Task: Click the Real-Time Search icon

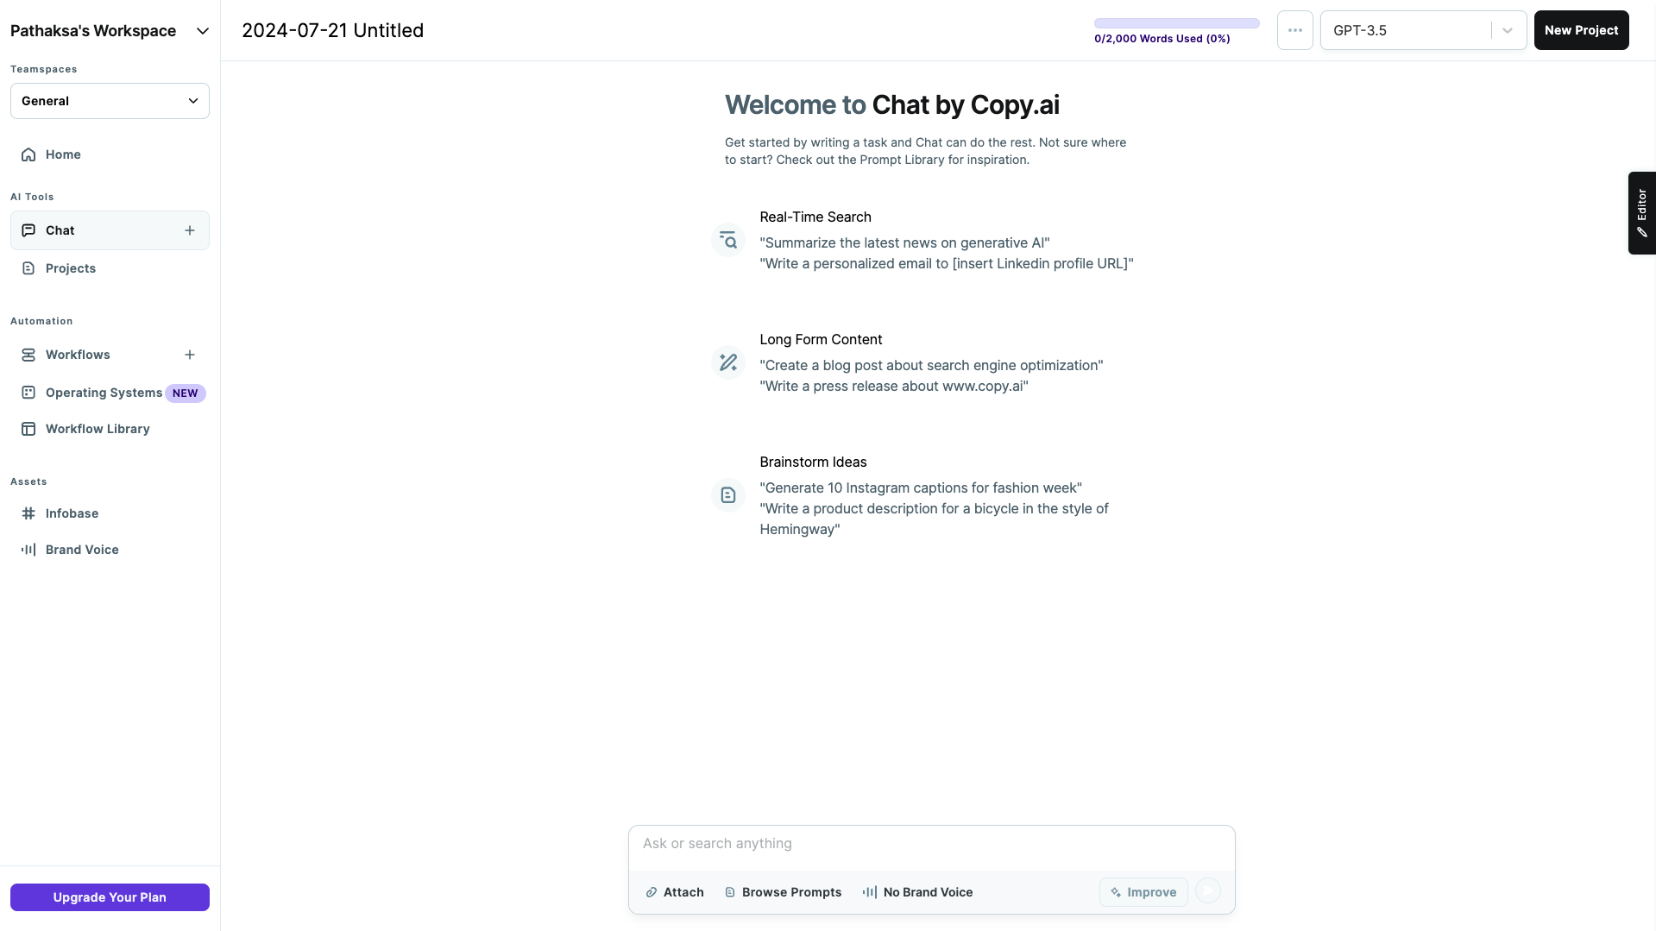Action: tap(728, 240)
